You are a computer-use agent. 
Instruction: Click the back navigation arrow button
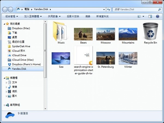(x=5, y=9)
